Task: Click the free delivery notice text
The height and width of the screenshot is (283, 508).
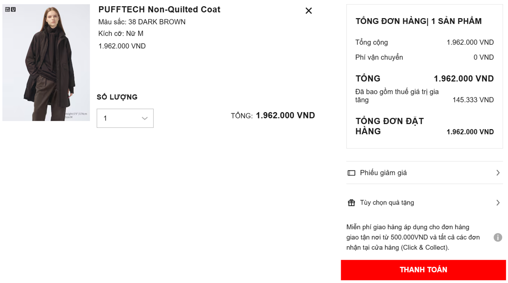Action: 413,237
